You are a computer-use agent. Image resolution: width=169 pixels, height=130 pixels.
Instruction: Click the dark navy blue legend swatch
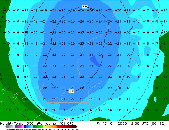click(x=25, y=127)
